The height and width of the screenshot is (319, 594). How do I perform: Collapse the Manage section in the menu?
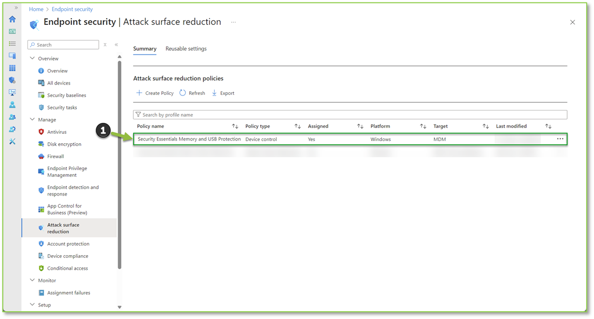point(33,119)
